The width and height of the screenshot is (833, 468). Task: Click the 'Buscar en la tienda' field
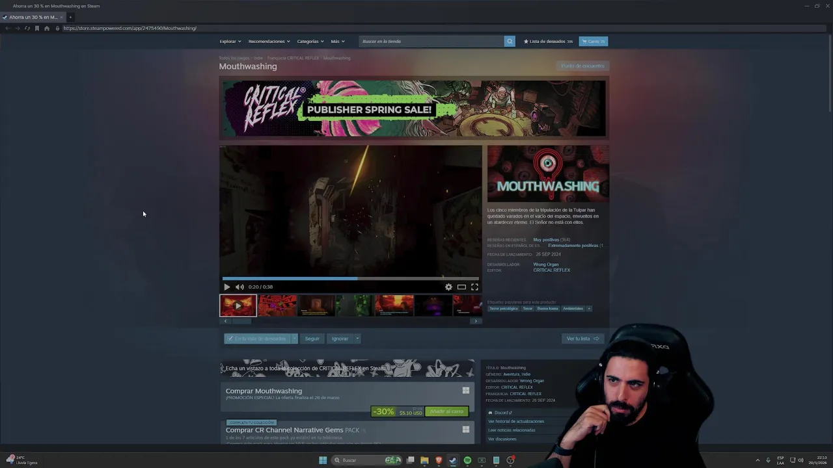click(431, 41)
